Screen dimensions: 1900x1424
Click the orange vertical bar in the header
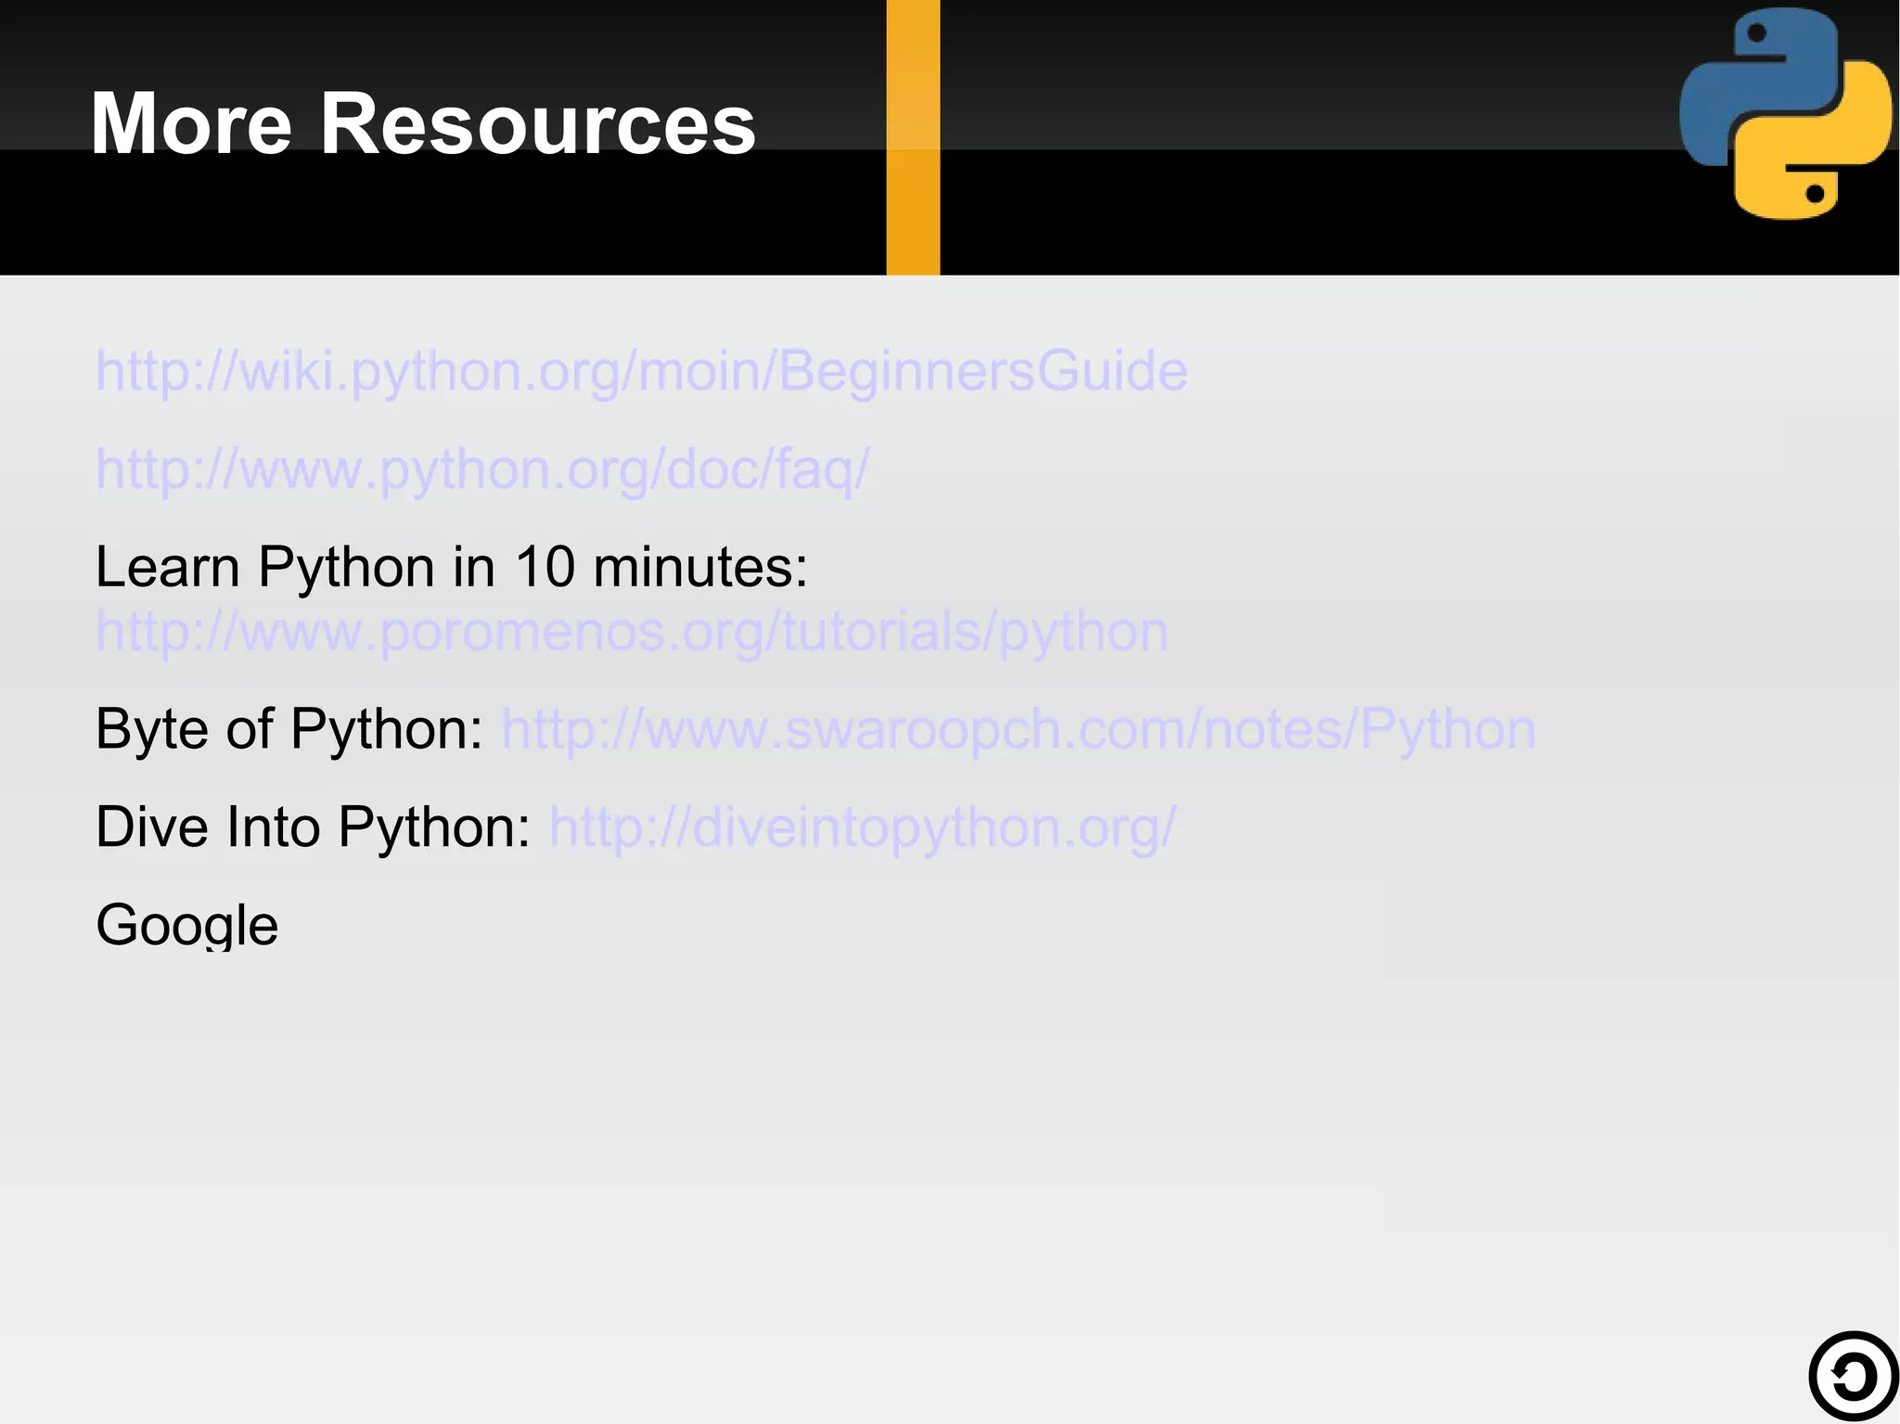[913, 137]
